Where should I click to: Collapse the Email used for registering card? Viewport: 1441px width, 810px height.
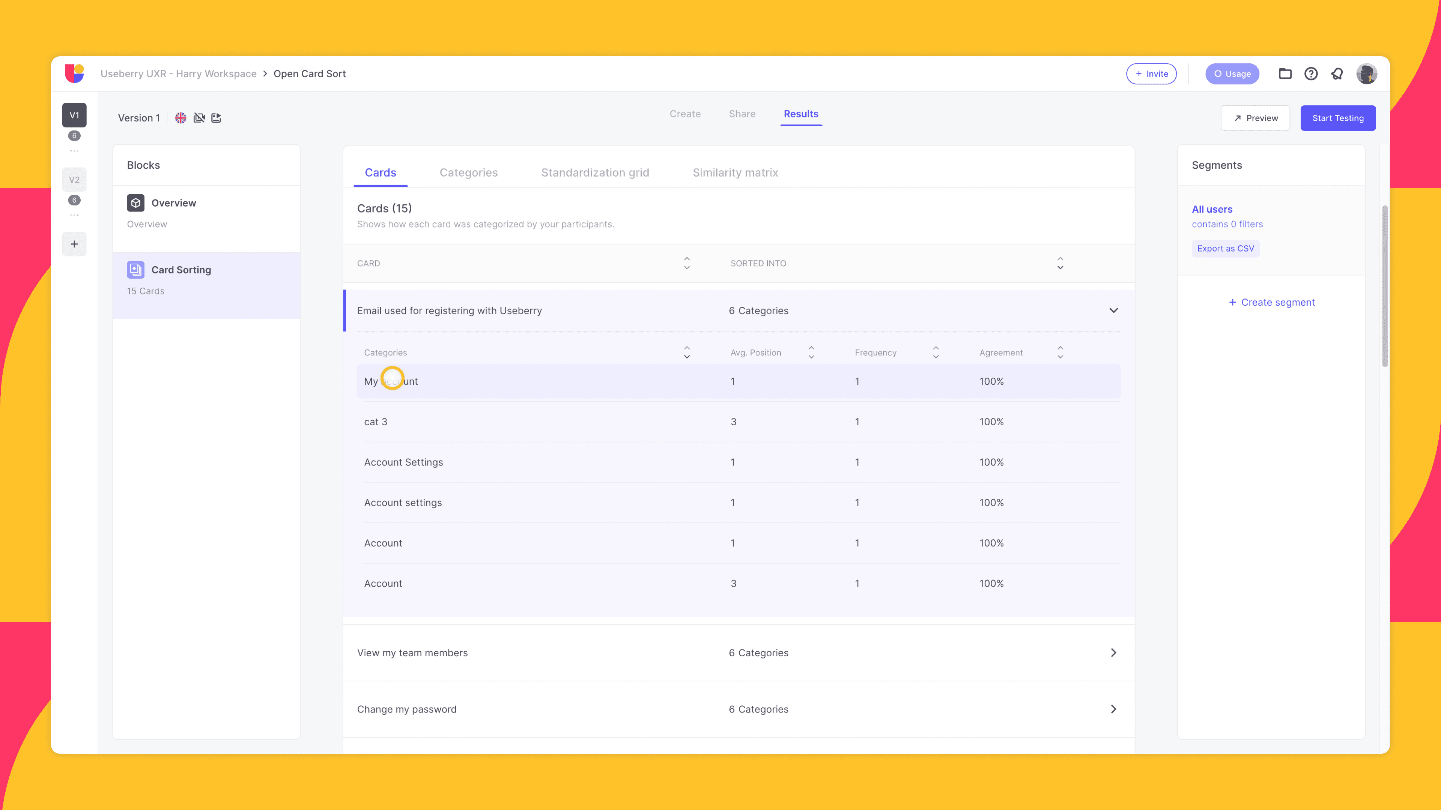click(1113, 310)
